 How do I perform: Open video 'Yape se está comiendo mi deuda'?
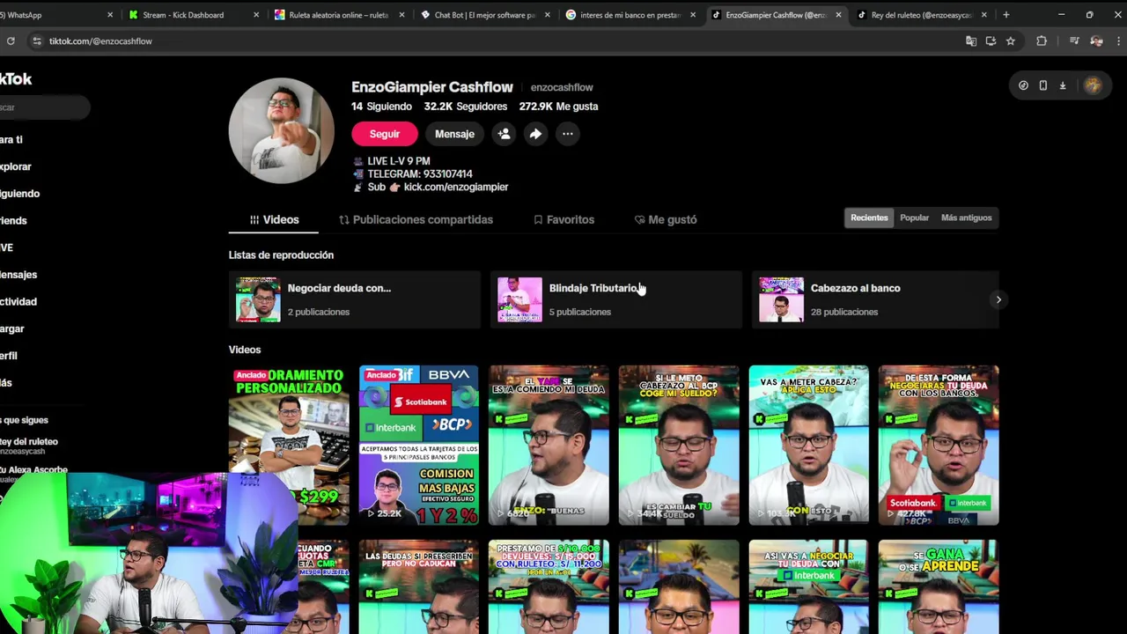coord(549,446)
